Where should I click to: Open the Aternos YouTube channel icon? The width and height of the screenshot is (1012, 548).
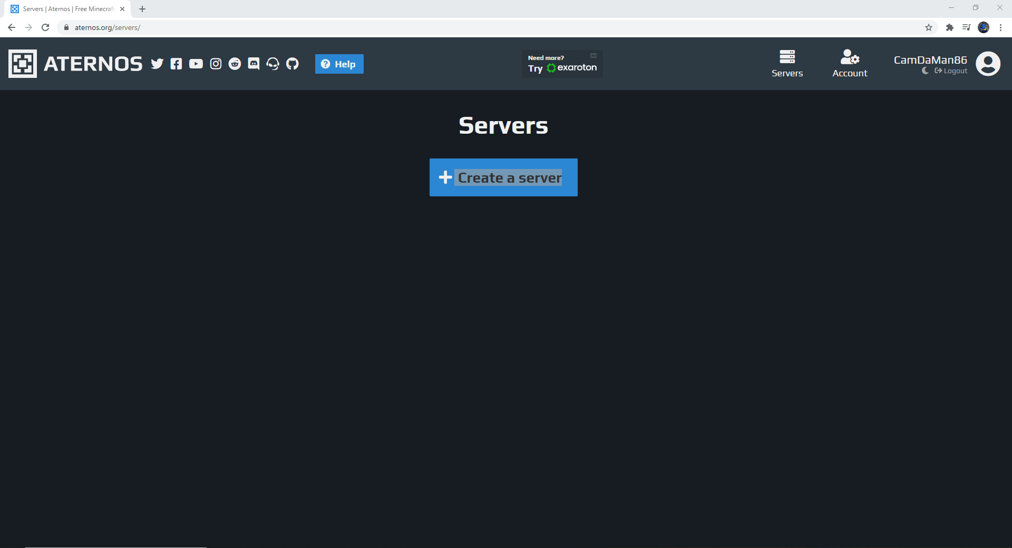196,64
